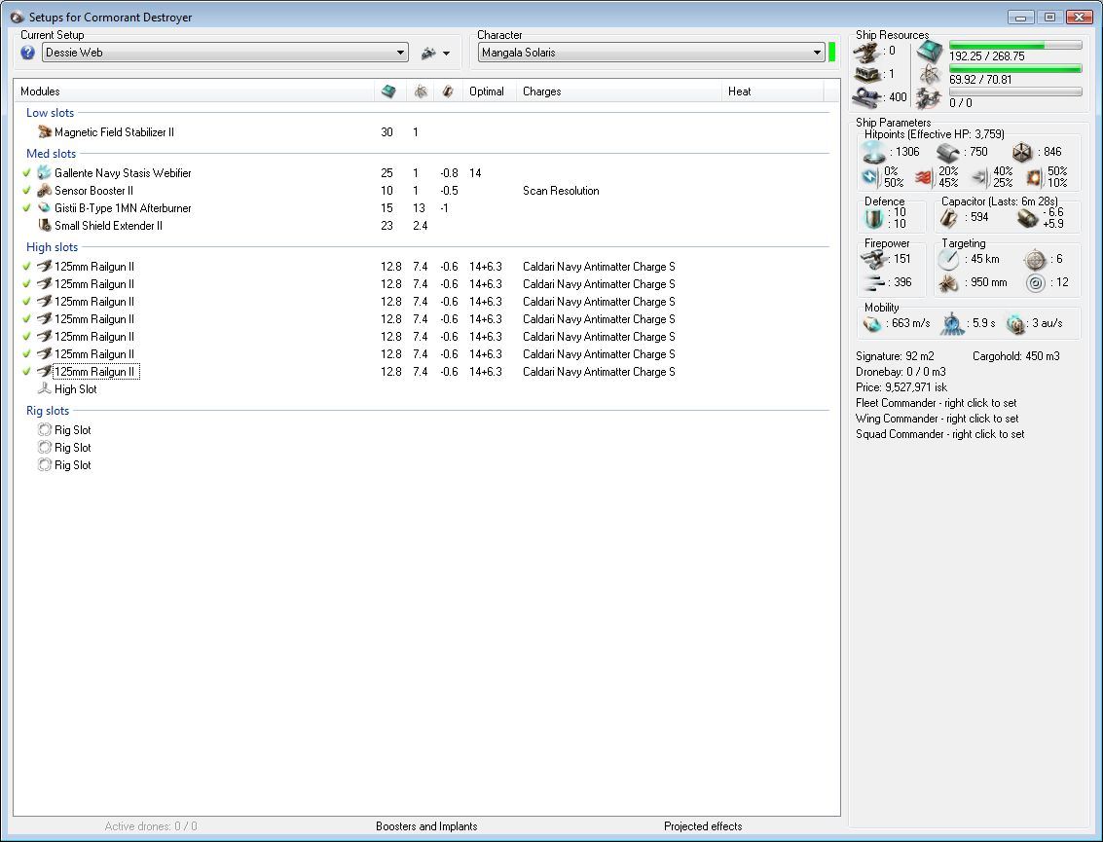1103x842 pixels.
Task: Click the Magnetic Field Stabilizer II module icon
Action: click(44, 132)
